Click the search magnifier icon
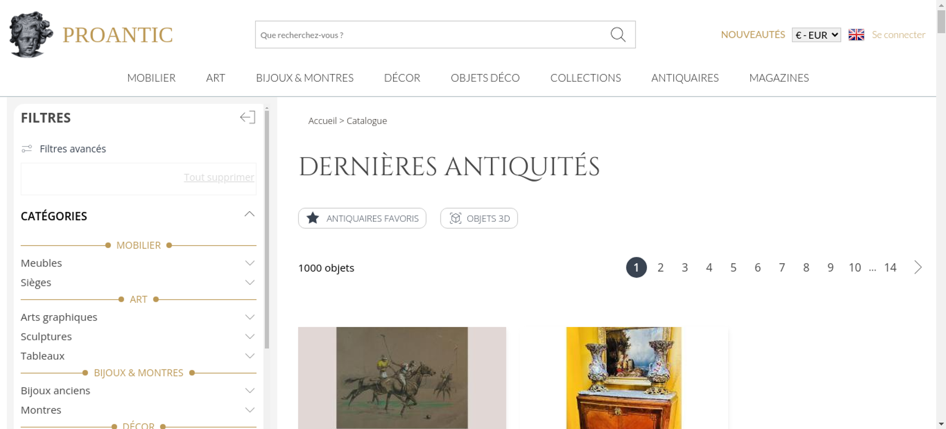946x429 pixels. 618,34
